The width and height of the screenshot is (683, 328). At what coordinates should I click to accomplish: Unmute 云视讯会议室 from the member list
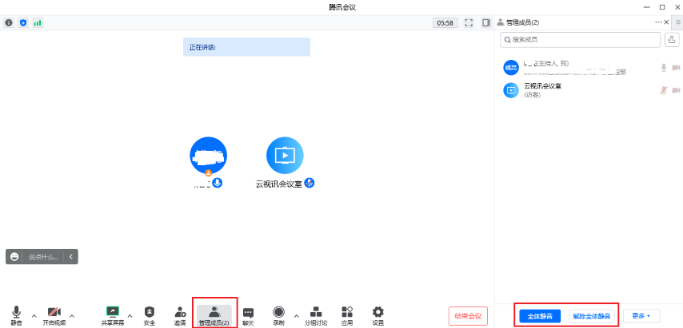click(663, 90)
